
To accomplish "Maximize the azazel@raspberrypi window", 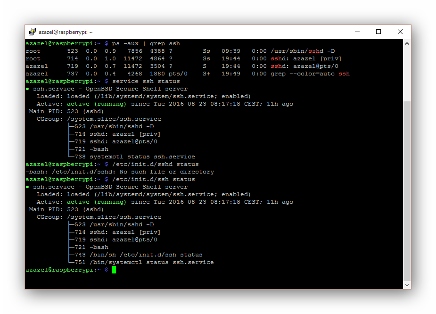I will click(378, 32).
